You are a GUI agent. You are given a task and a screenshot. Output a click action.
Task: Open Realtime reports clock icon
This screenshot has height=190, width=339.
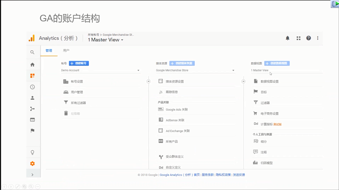32,87
